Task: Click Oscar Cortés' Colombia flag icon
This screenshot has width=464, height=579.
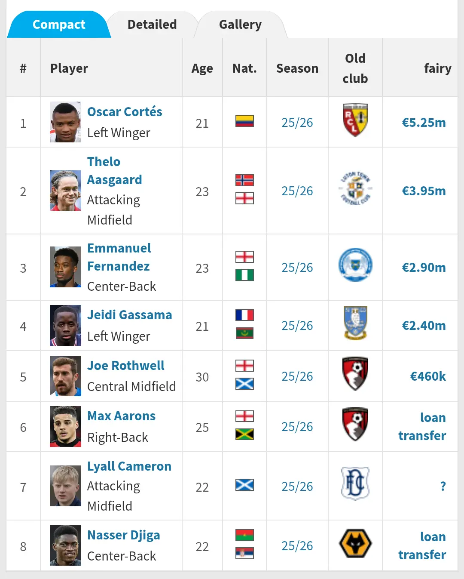Action: [x=244, y=121]
